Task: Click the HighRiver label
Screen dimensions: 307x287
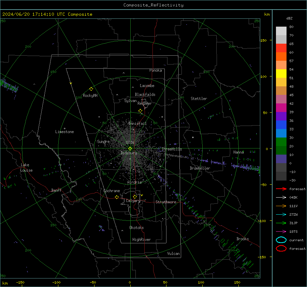Action: [142, 240]
